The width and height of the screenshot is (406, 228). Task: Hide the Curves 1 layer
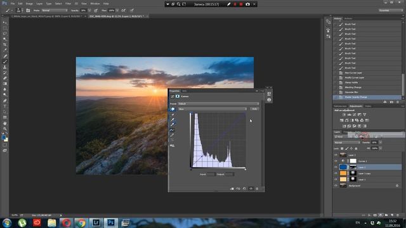click(x=336, y=161)
